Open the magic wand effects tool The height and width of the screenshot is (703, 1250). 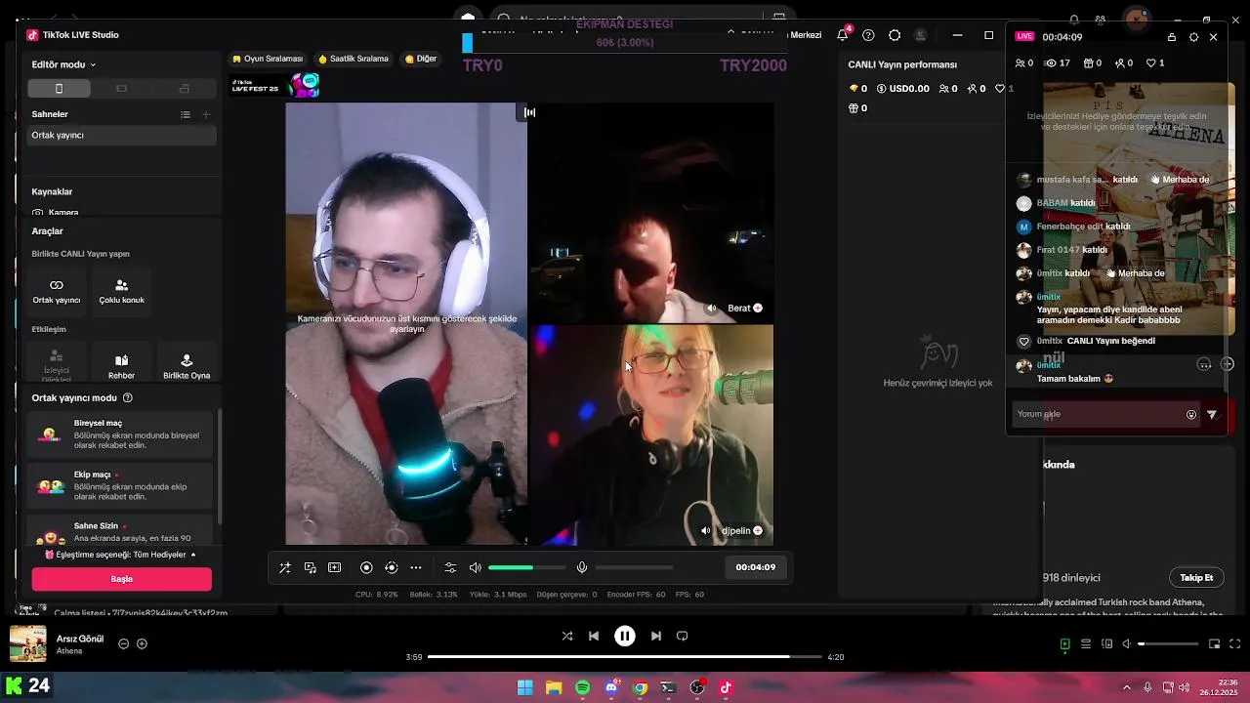pyautogui.click(x=285, y=567)
